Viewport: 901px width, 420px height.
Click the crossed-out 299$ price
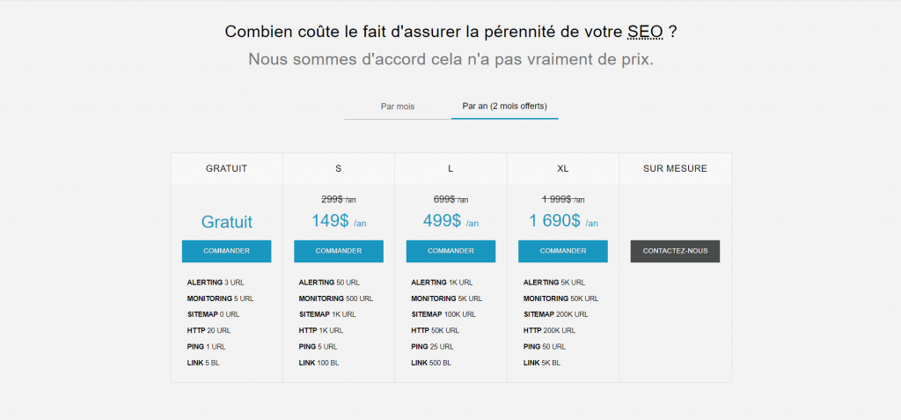coord(332,199)
